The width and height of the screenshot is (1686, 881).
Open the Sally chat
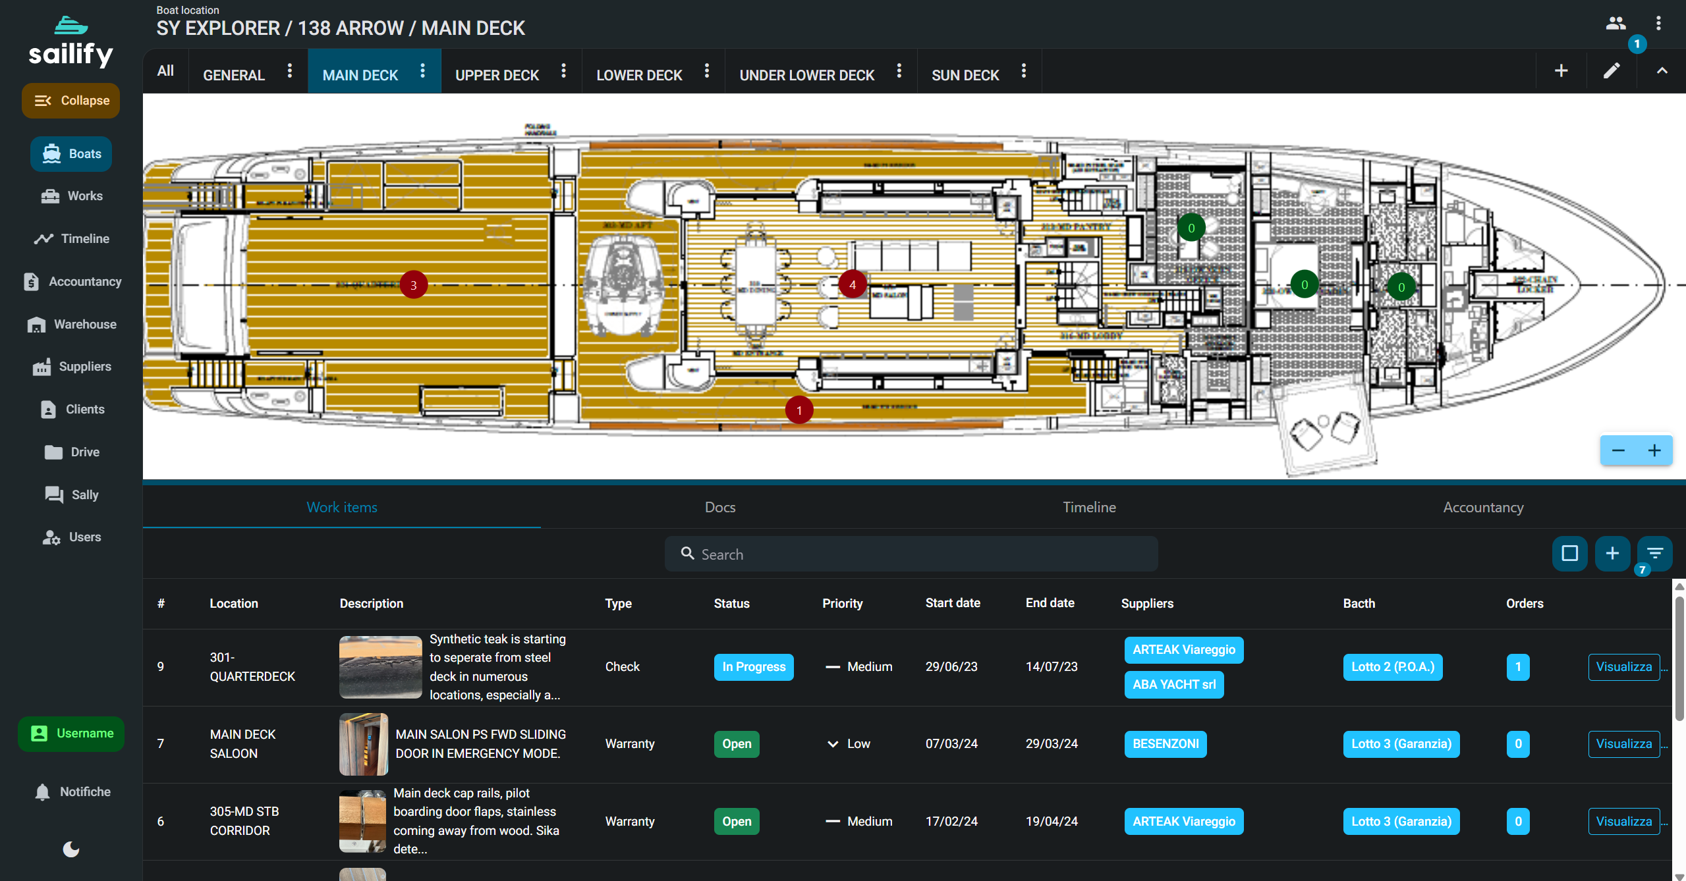click(70, 494)
